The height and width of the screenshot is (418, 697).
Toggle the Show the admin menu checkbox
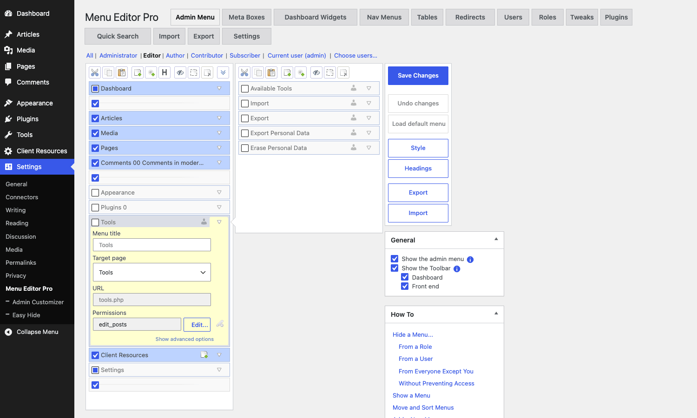(395, 259)
